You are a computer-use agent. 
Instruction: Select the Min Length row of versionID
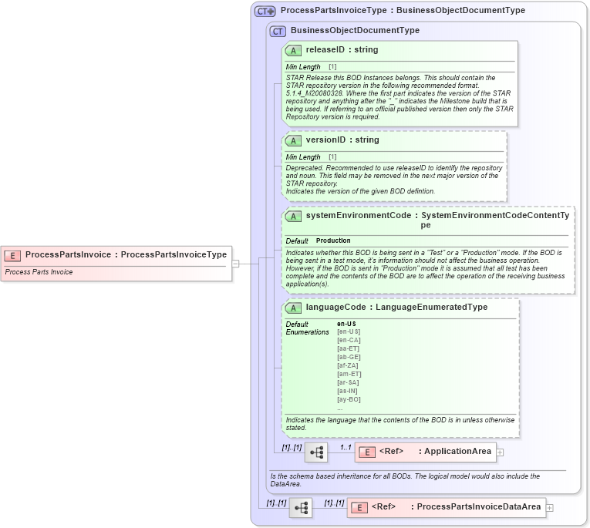[311, 157]
